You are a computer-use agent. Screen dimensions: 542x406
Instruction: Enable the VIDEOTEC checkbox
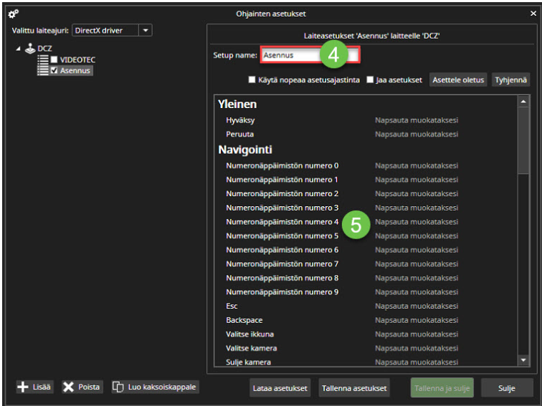(x=54, y=59)
